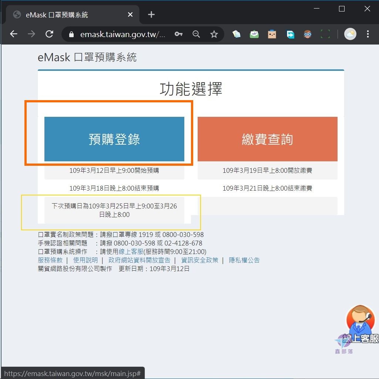Click the eMask 口罩預購系統 page title
This screenshot has width=379, height=379.
(x=87, y=57)
